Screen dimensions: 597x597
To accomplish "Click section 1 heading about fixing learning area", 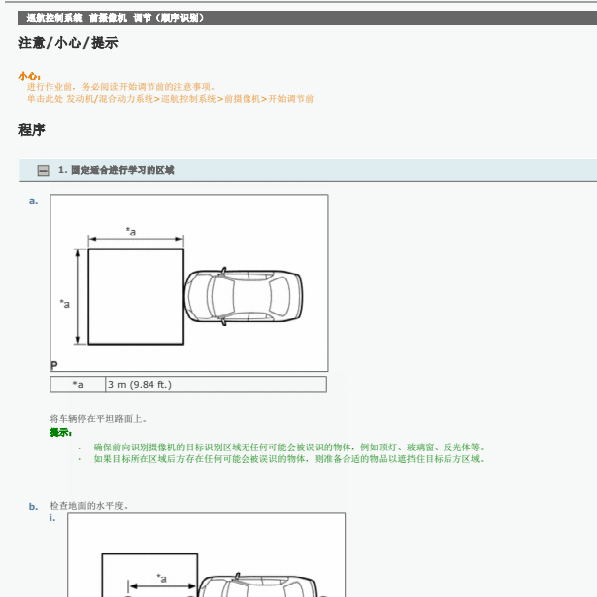I will 117,170.
